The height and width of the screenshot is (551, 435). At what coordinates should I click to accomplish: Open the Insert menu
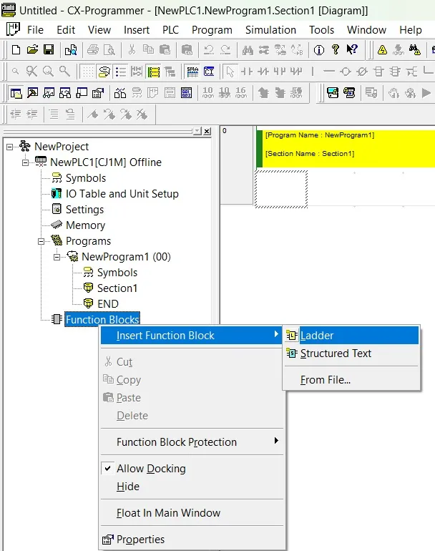(x=137, y=30)
